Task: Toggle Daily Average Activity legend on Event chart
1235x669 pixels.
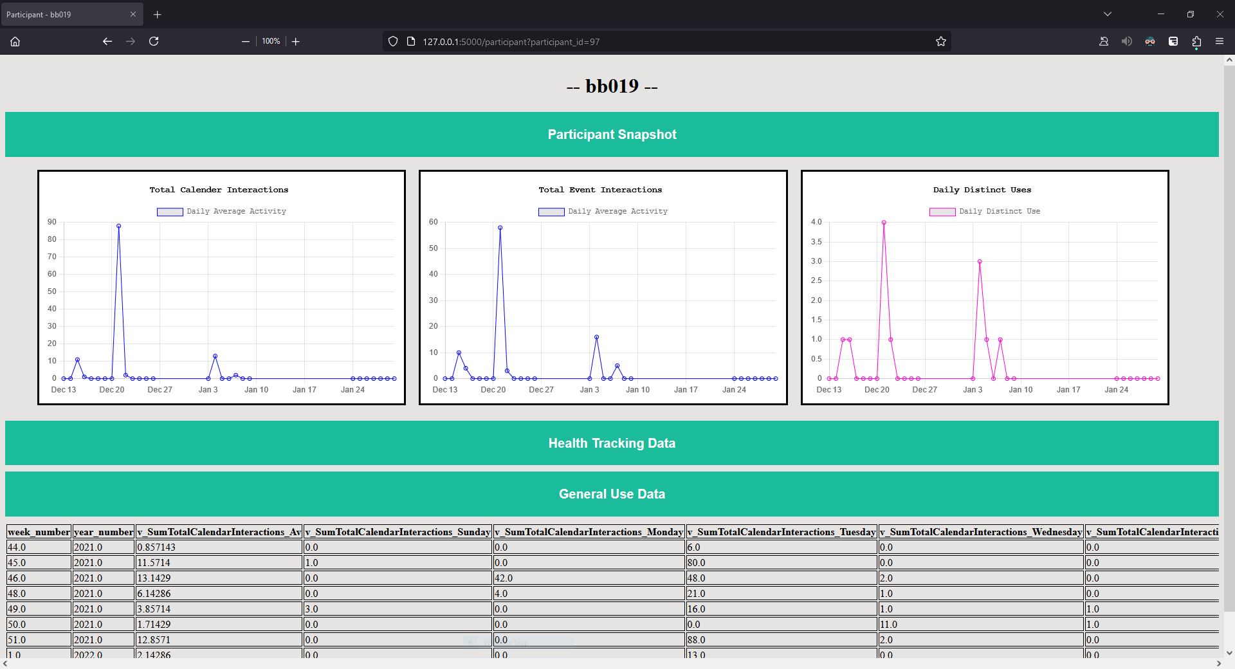Action: pos(603,212)
